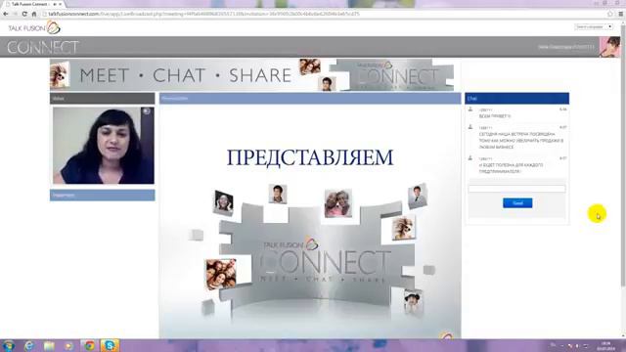Reload the page with the refresh icon
Screen dimensions: 626x352
pos(24,14)
